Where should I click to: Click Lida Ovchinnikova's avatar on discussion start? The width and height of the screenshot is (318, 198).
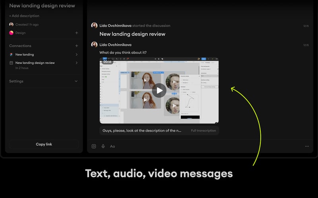tap(94, 25)
